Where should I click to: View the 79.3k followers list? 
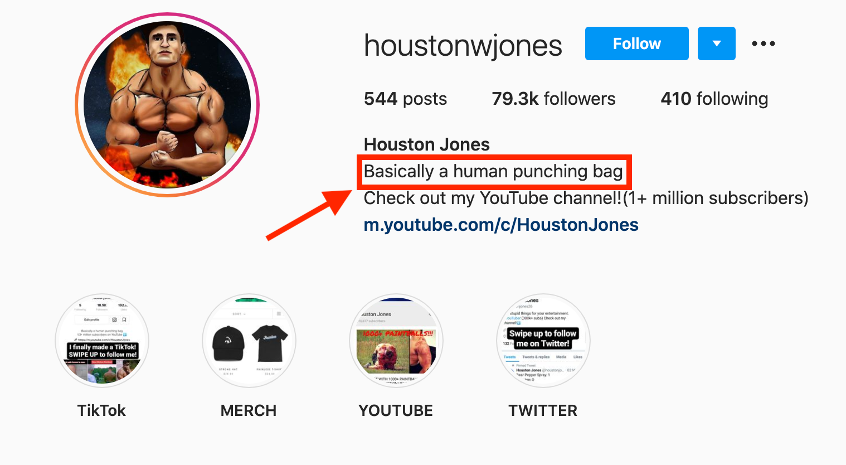[553, 99]
